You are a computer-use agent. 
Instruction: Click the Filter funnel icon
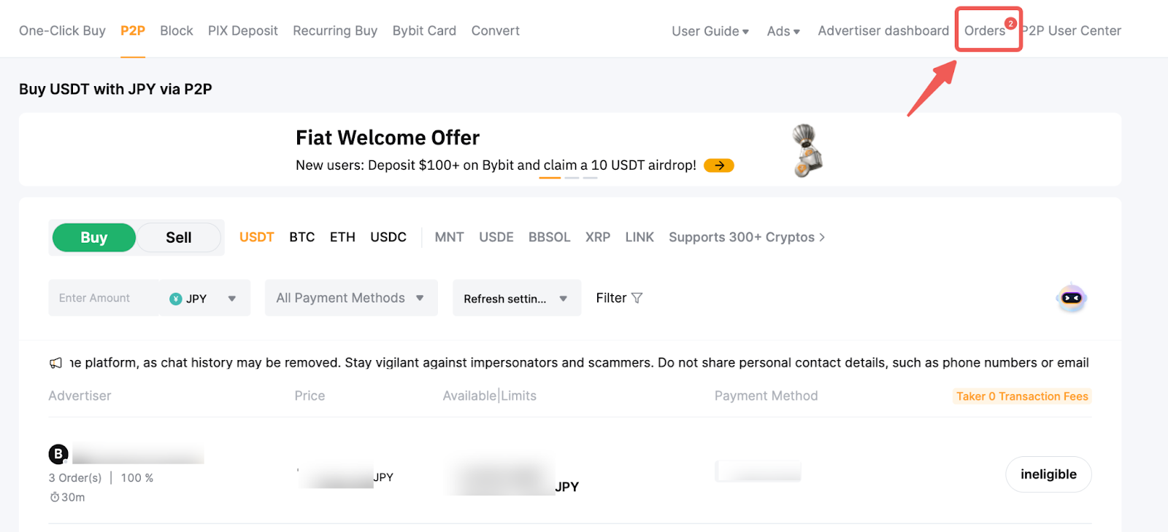coord(637,298)
